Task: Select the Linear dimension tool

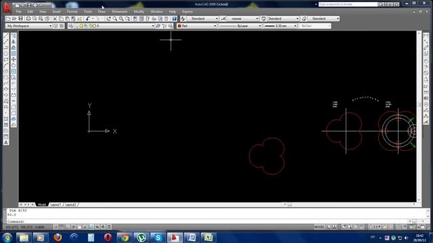Action: click(x=426, y=36)
